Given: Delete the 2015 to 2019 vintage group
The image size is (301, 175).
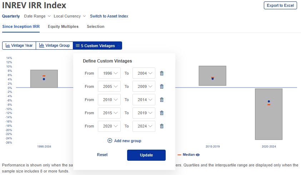Looking at the screenshot, I should click(162, 113).
